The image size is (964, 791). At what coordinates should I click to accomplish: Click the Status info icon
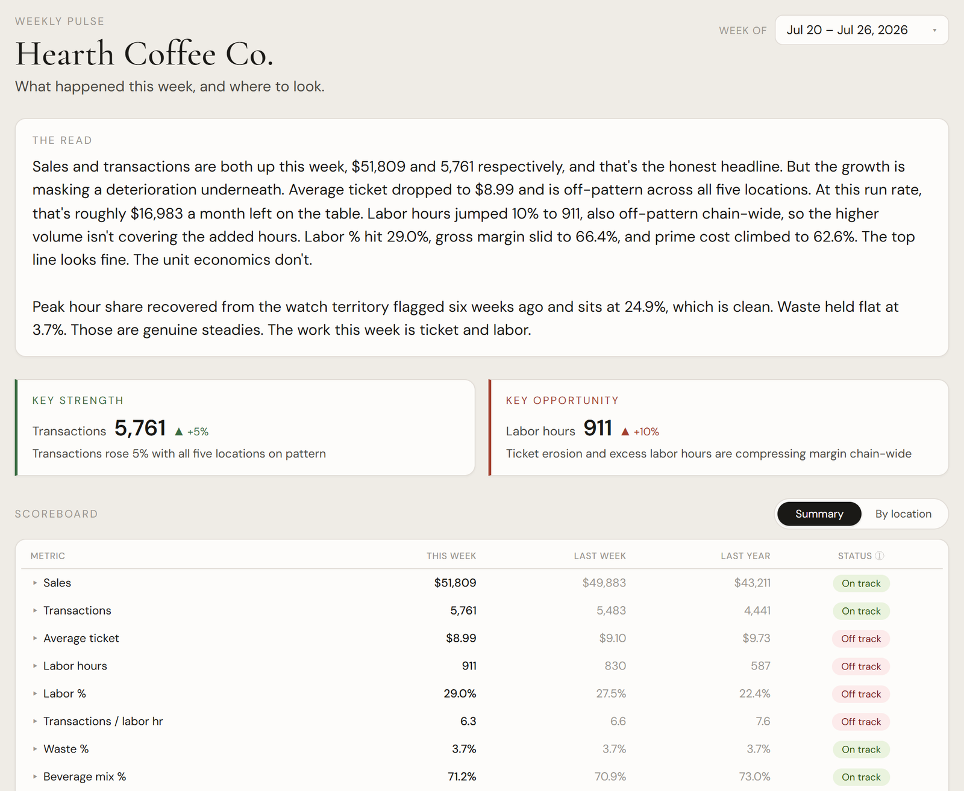(x=880, y=556)
